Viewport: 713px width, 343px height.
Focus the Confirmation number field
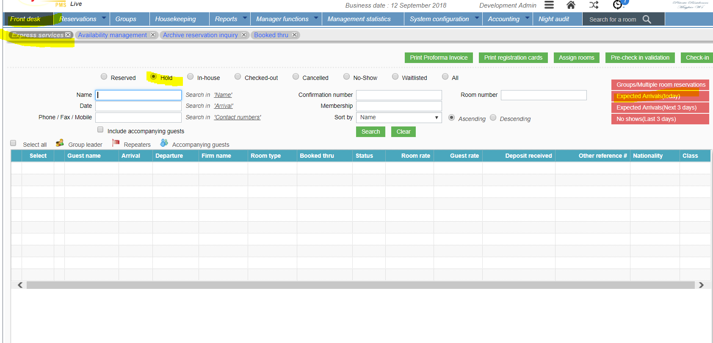click(x=399, y=95)
